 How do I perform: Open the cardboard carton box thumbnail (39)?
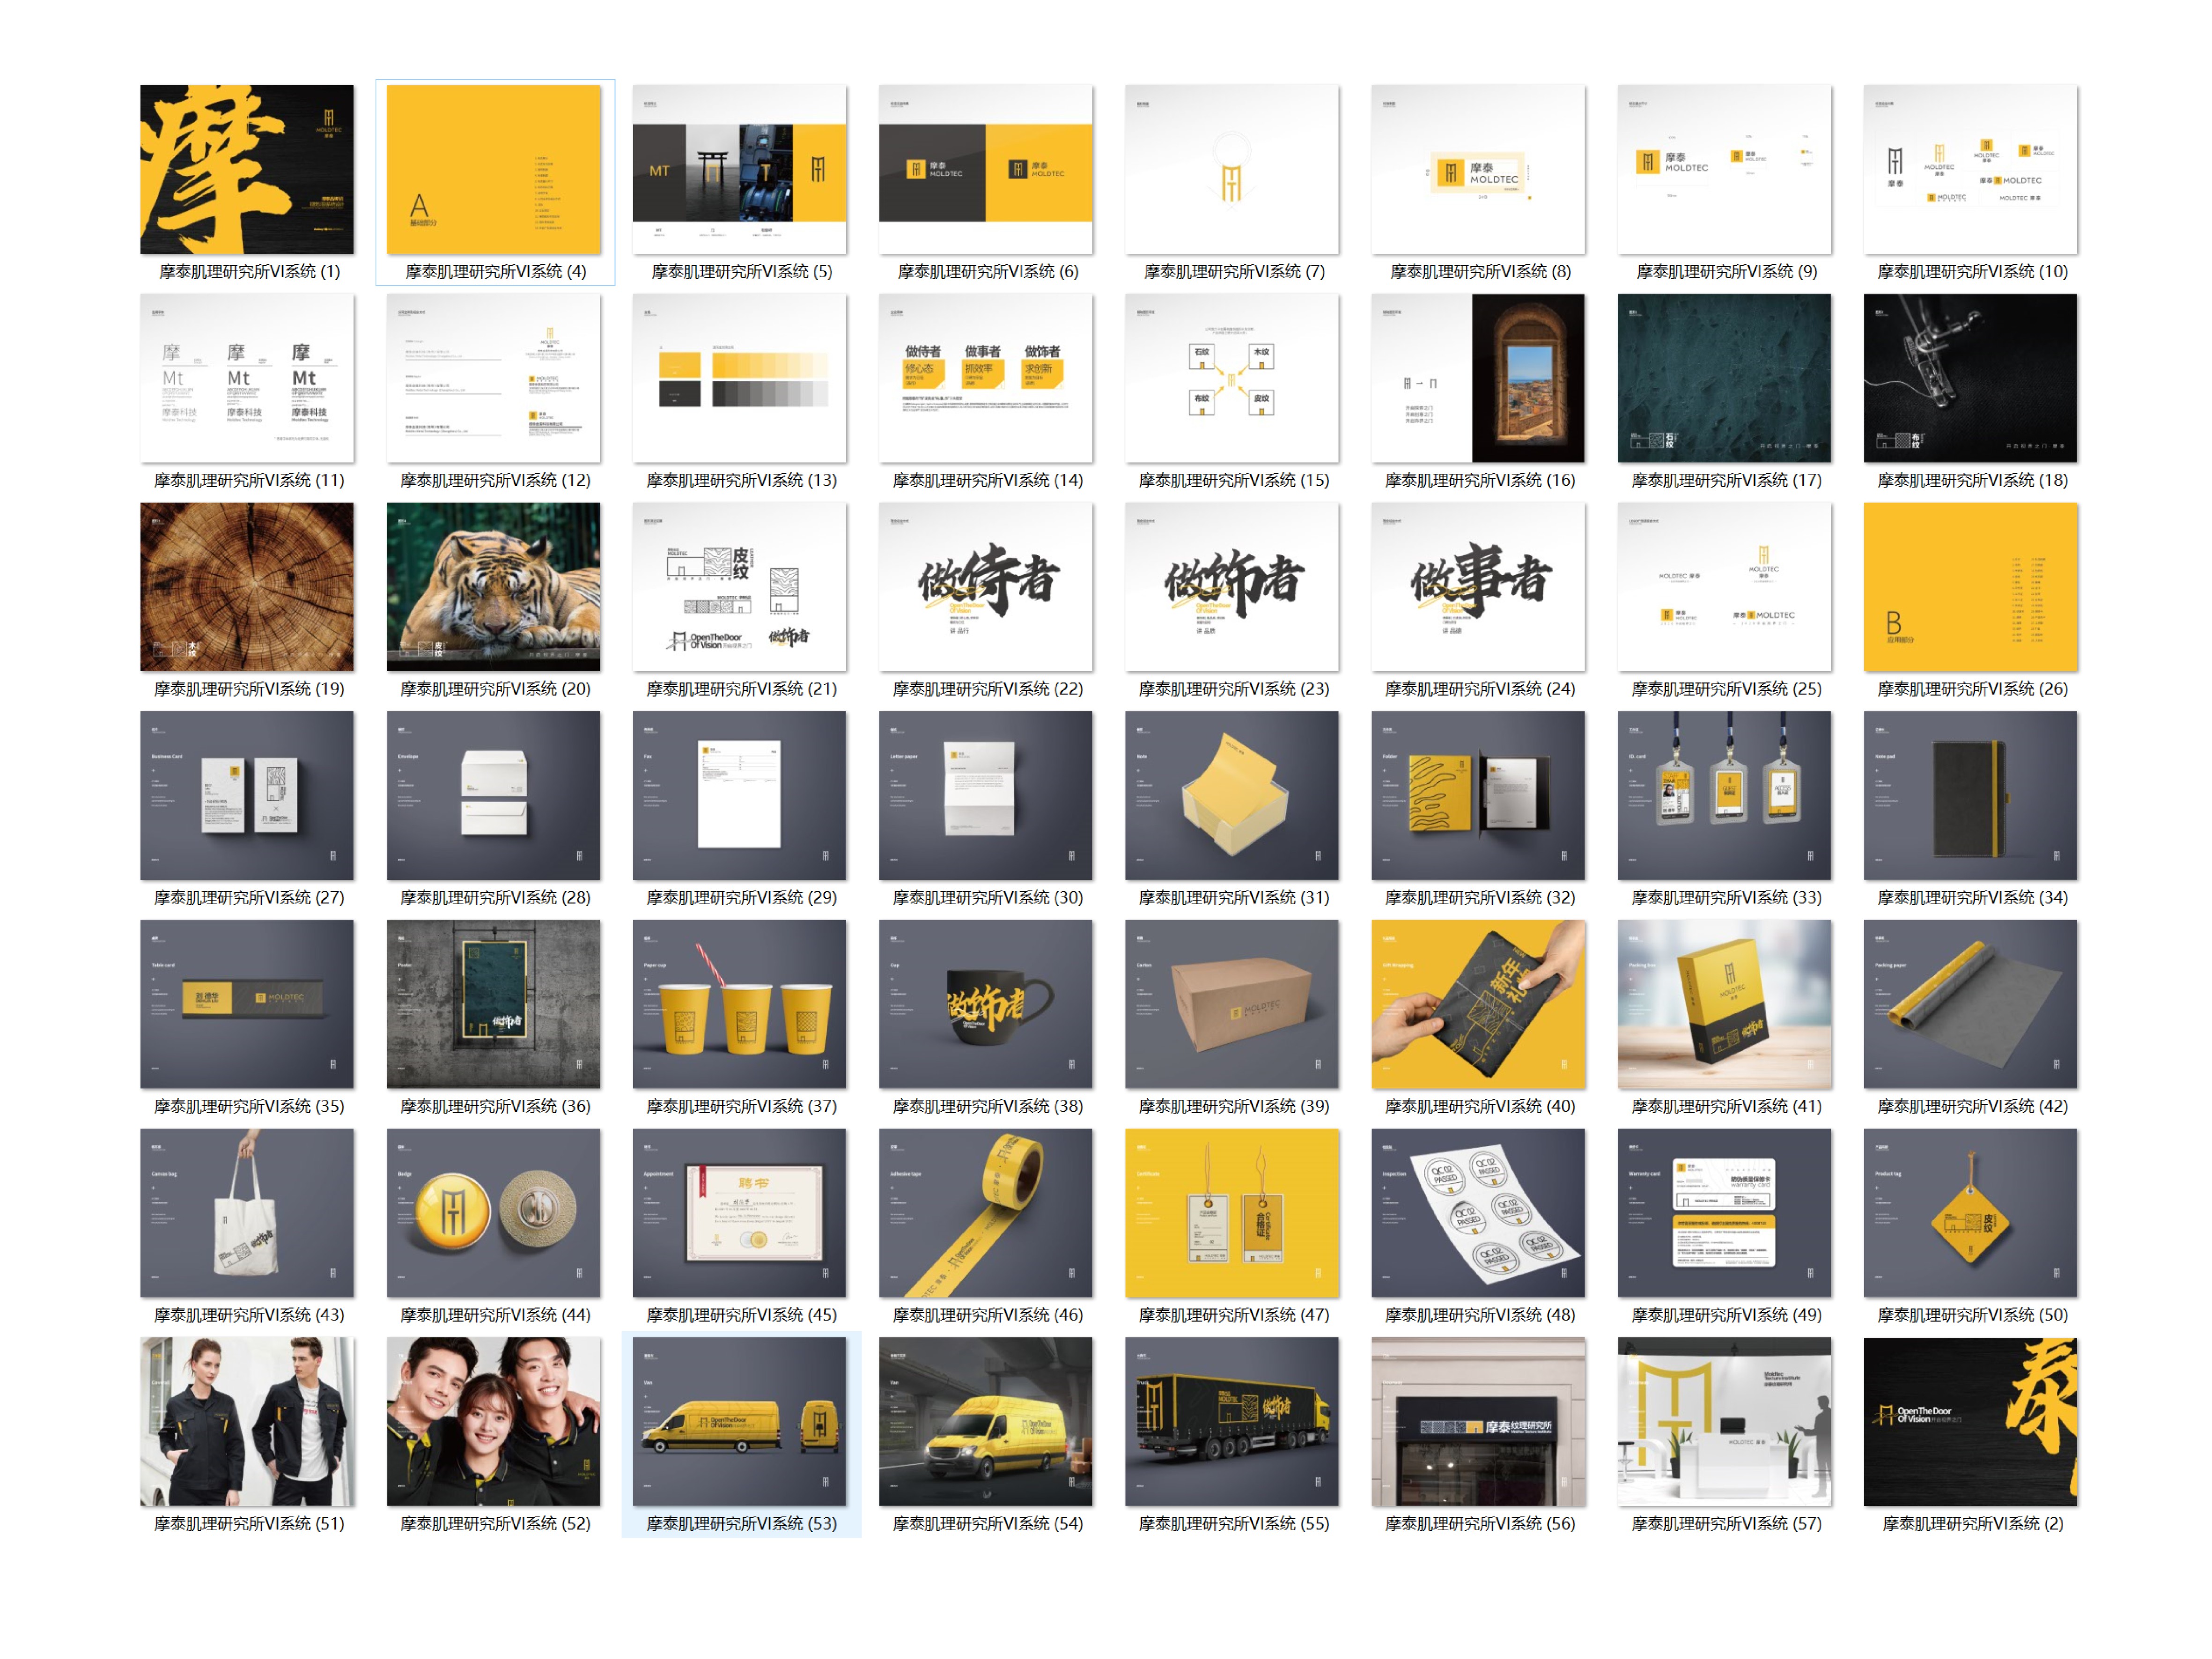1231,1004
